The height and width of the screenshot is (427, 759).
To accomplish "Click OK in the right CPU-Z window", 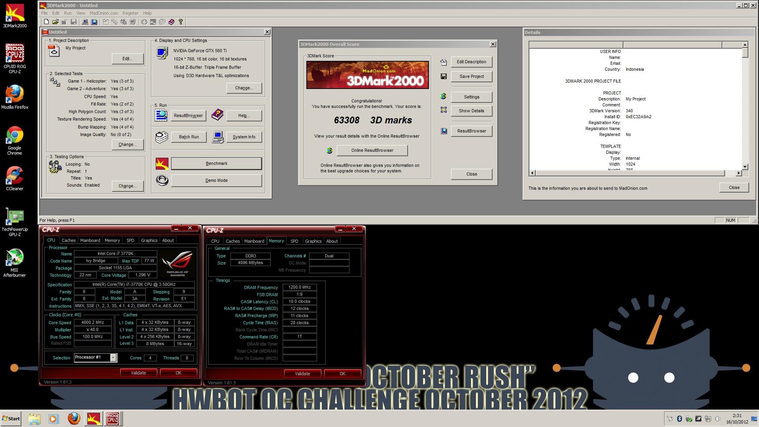I will (x=342, y=374).
